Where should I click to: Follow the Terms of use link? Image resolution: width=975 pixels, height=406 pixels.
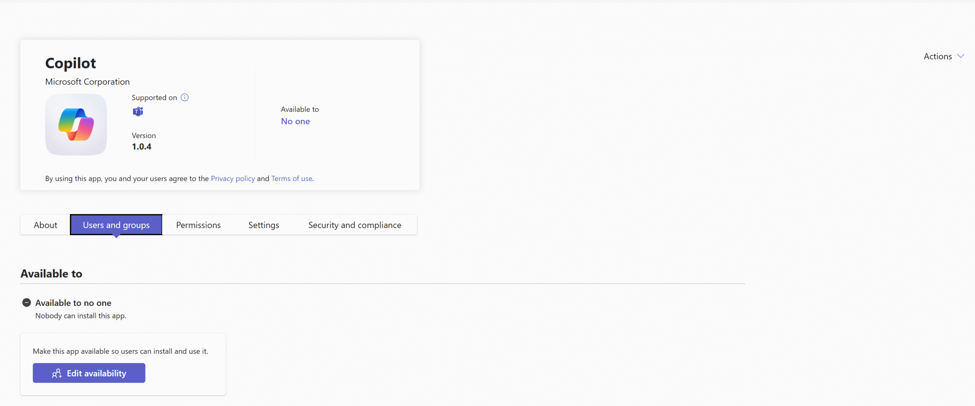(292, 178)
